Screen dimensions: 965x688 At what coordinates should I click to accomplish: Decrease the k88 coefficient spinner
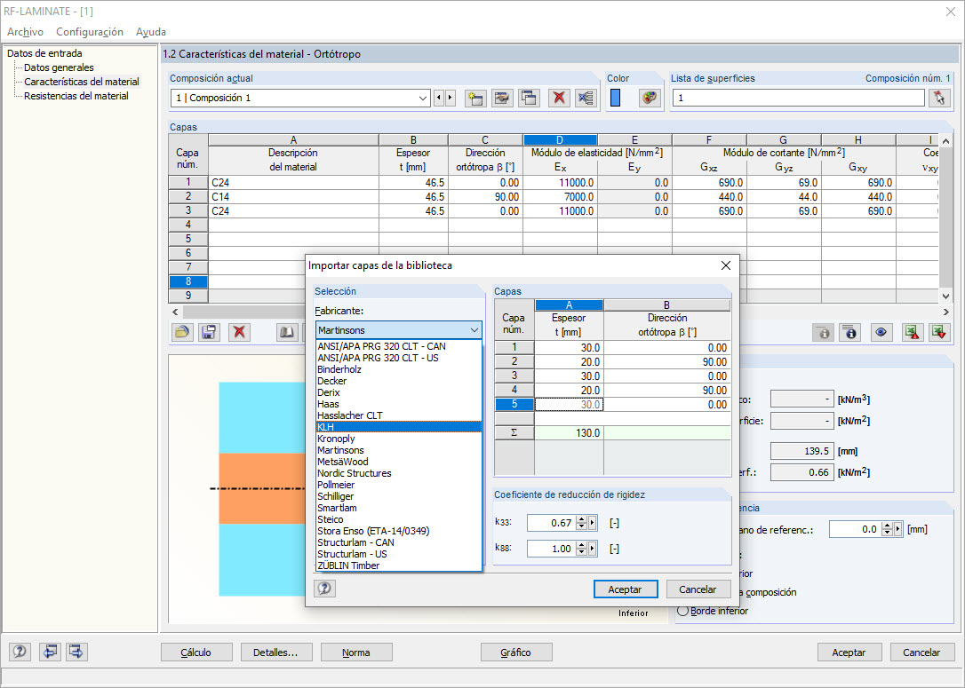(581, 552)
